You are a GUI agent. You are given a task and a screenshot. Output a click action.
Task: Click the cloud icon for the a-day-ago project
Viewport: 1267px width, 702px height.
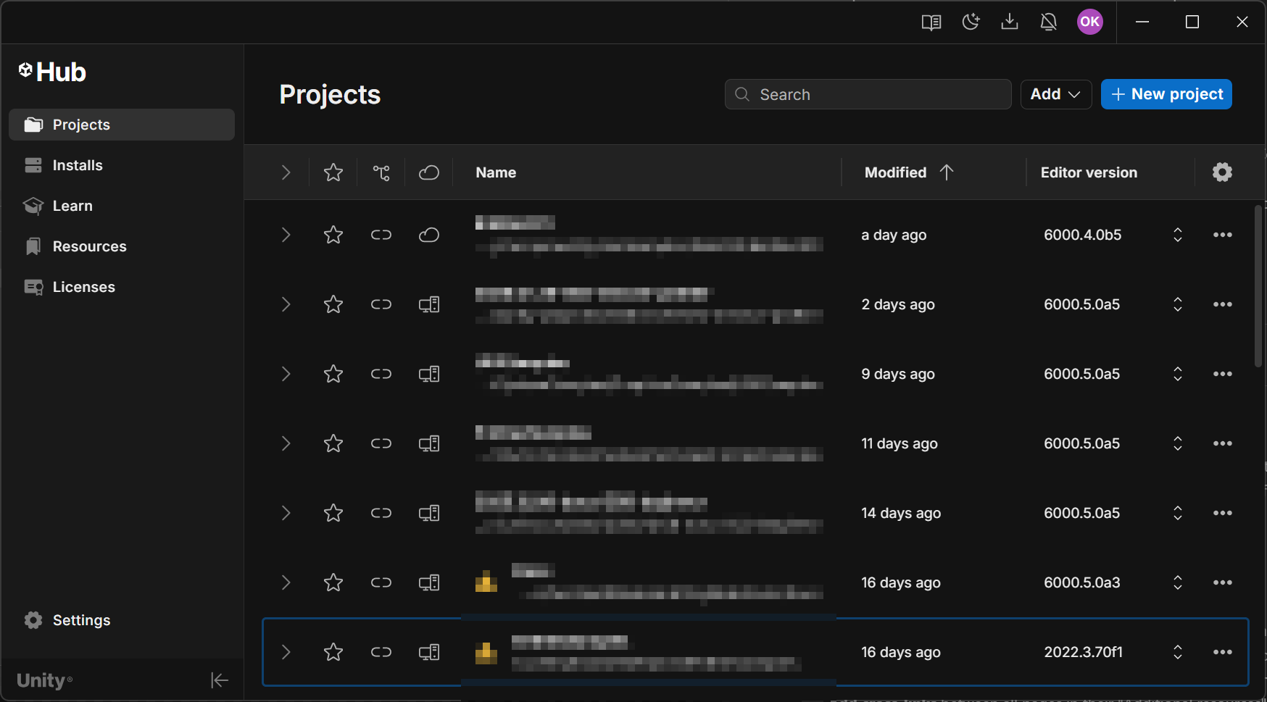pos(429,235)
